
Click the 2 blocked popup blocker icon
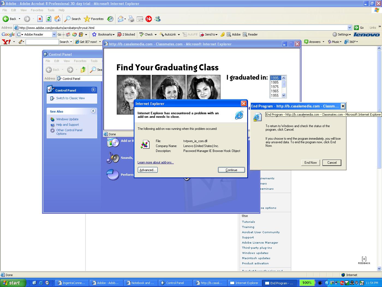coord(120,34)
